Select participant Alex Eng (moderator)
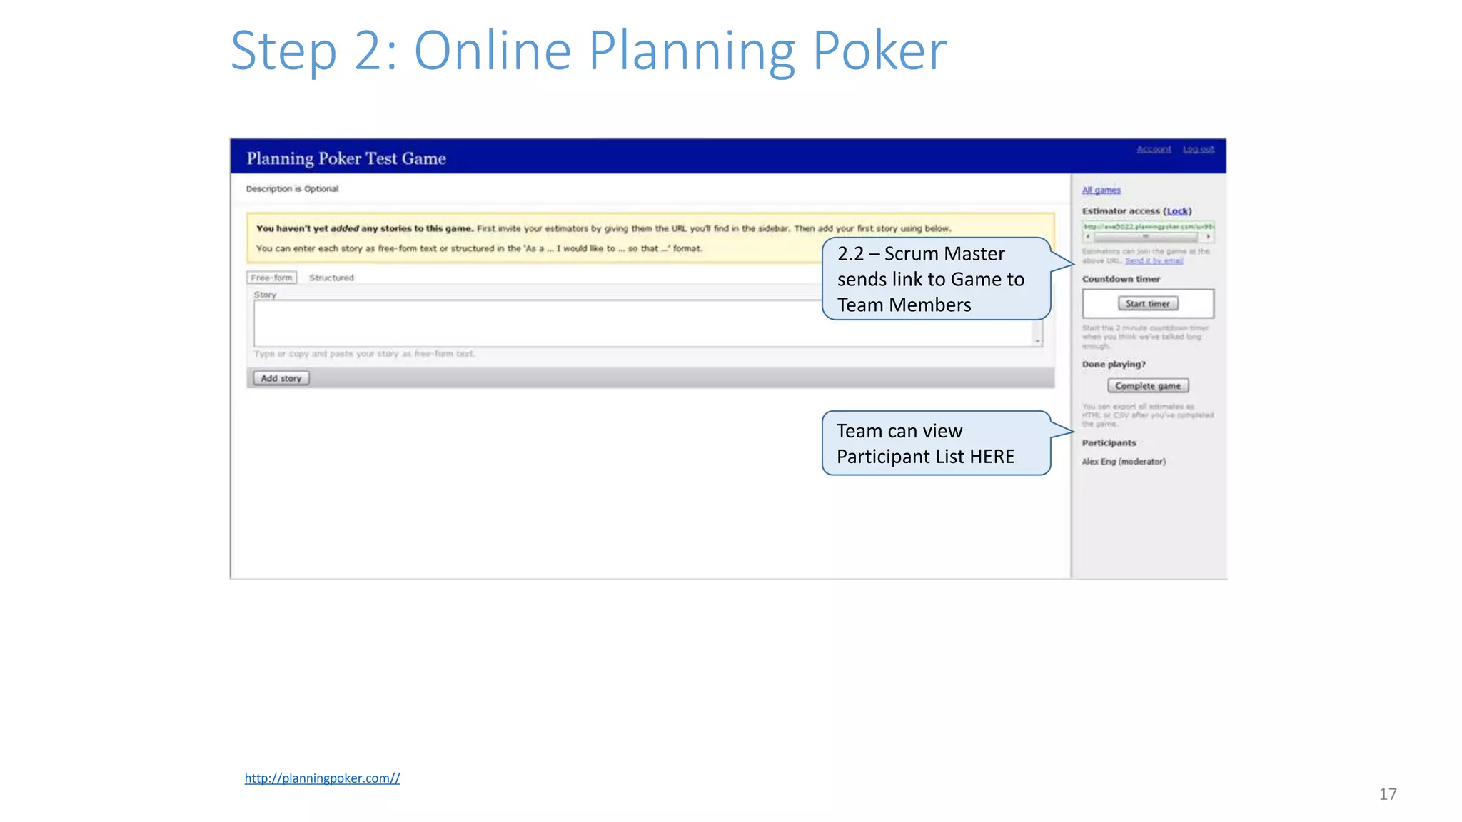Screen dimensions: 1462x822 click(x=1124, y=462)
